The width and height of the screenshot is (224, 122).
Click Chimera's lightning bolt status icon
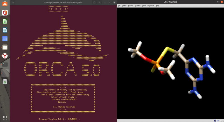pyautogui.click(x=215, y=120)
